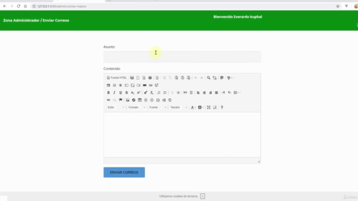Toggle Underline formatting
Screen dimensions: 358x201
pos(121,93)
